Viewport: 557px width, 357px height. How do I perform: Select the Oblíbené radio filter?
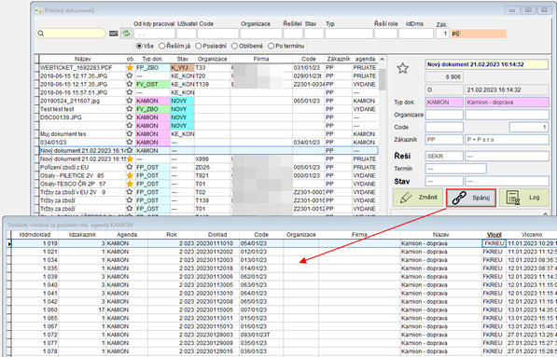[x=247, y=46]
